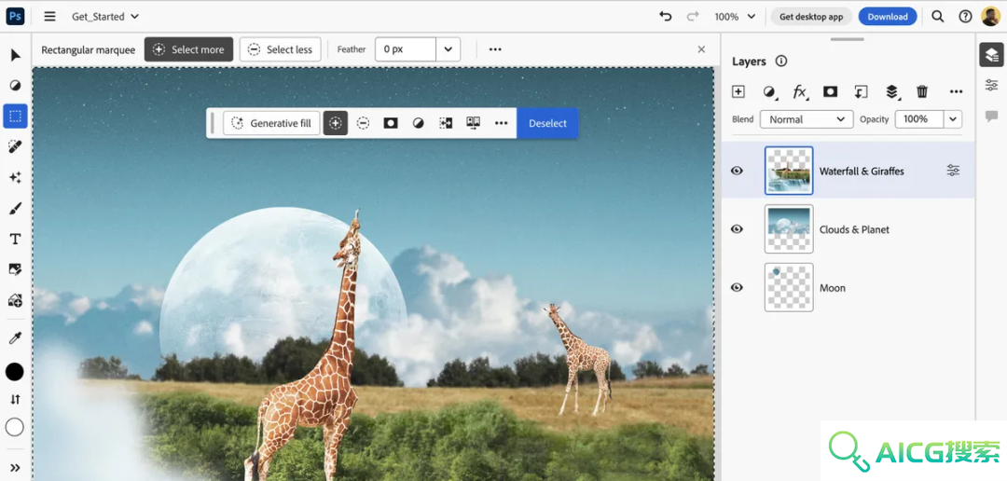Click Select more in options bar
This screenshot has width=1007, height=481.
pyautogui.click(x=188, y=49)
